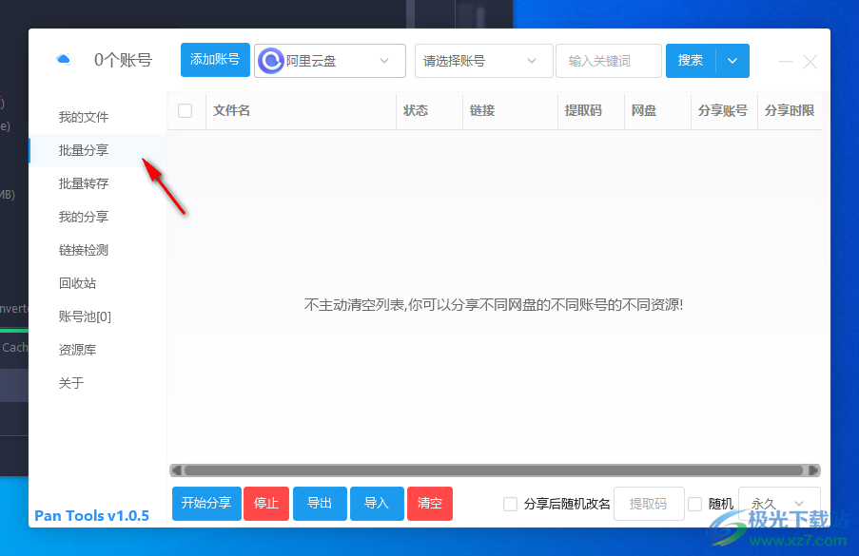Image resolution: width=859 pixels, height=556 pixels.
Task: Open the 请选择账号 account dropdown
Action: point(483,61)
